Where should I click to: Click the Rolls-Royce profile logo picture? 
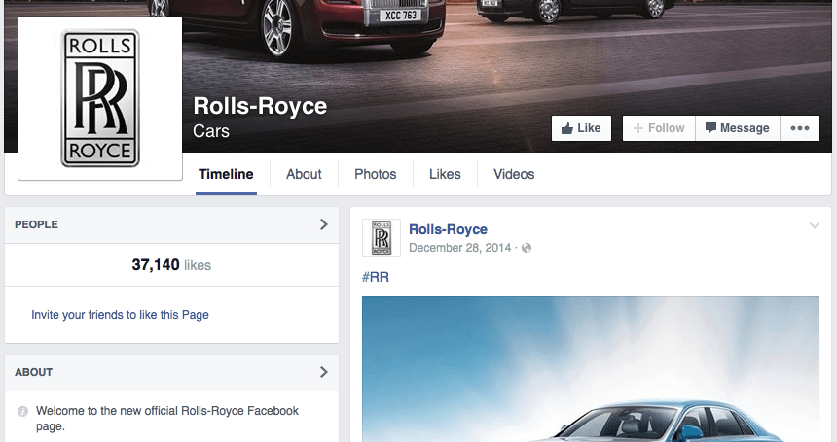click(x=100, y=98)
